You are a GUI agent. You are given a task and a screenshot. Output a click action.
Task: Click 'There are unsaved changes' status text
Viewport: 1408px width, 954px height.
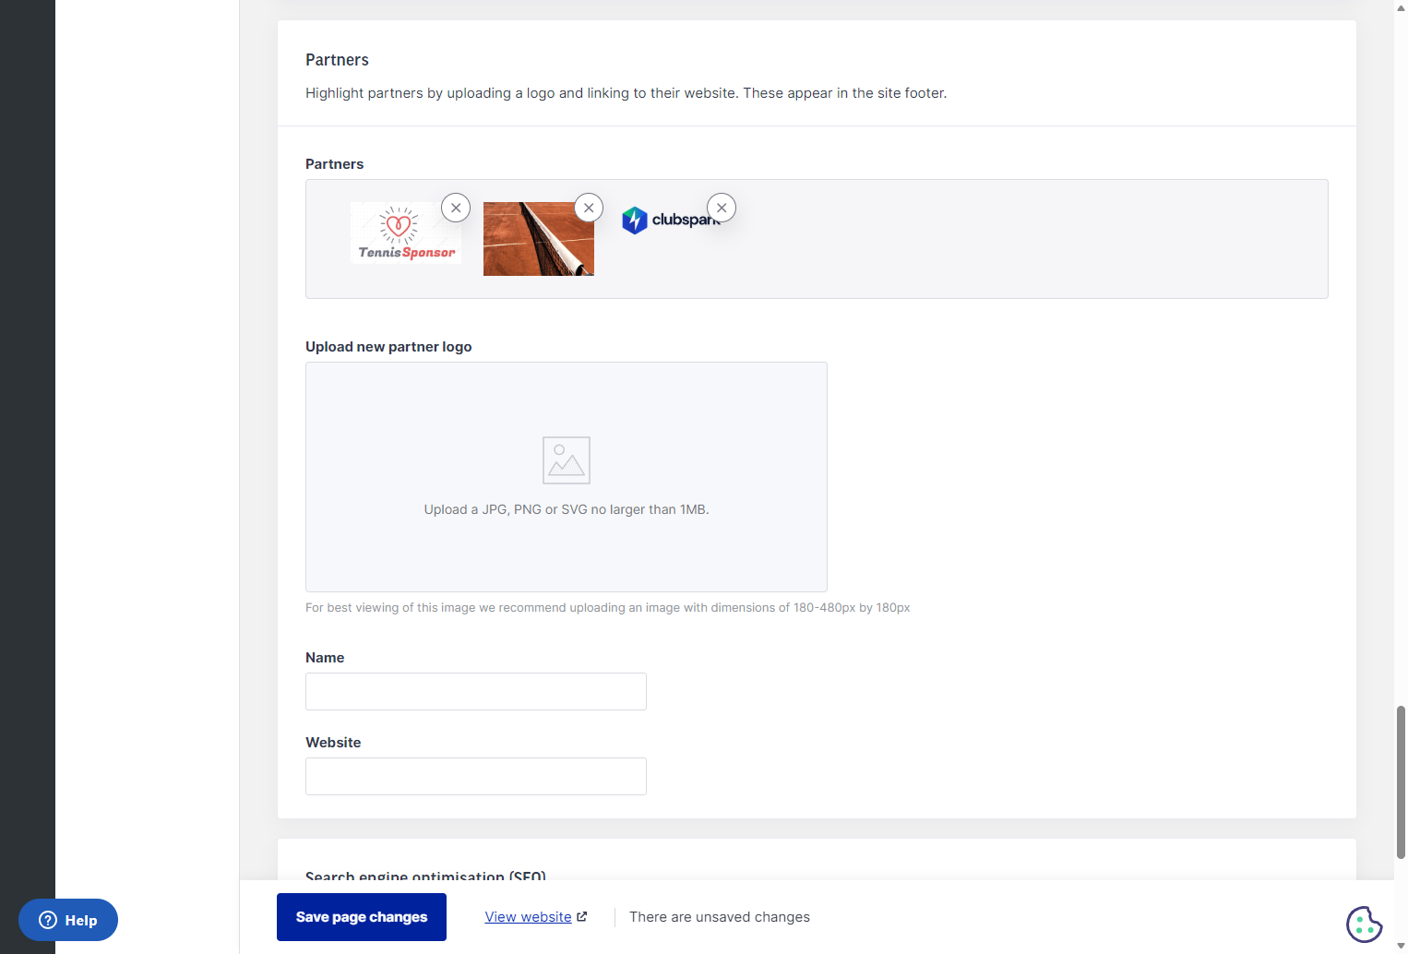click(720, 917)
